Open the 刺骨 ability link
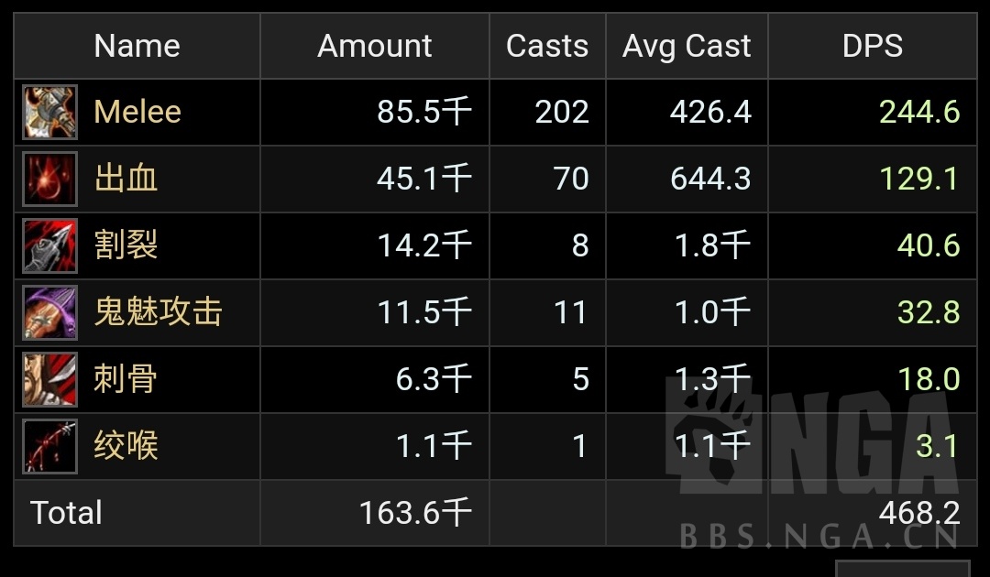 coord(126,379)
